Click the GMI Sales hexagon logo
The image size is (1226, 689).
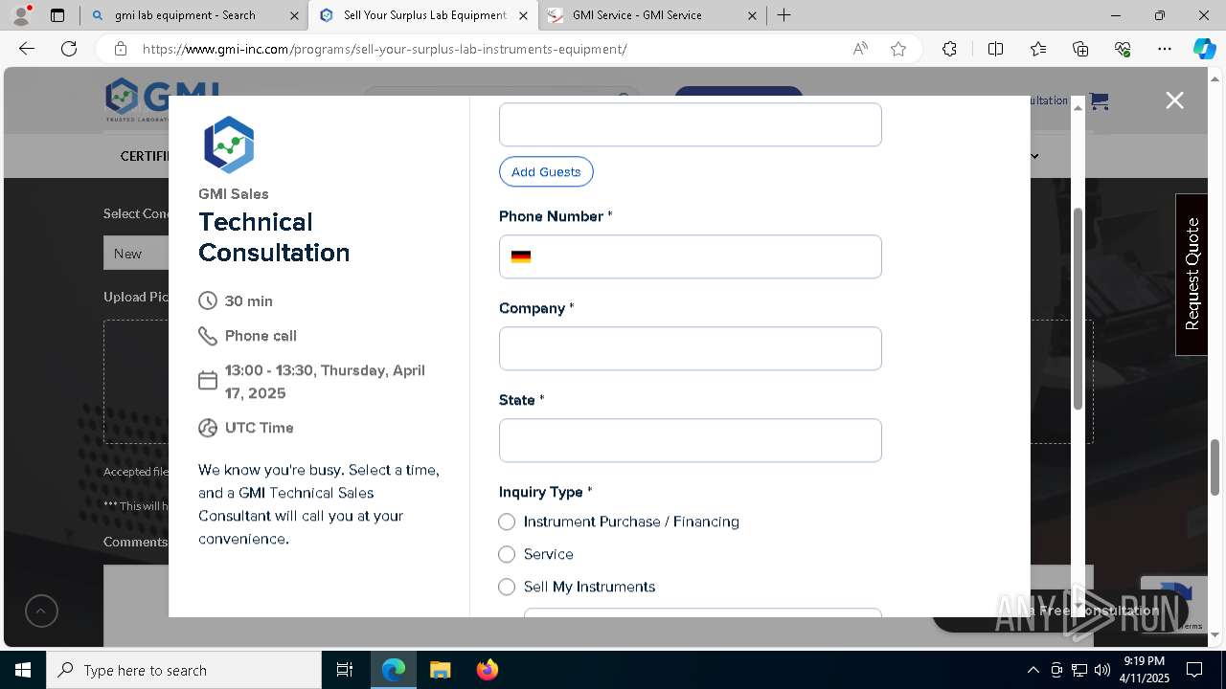click(229, 144)
